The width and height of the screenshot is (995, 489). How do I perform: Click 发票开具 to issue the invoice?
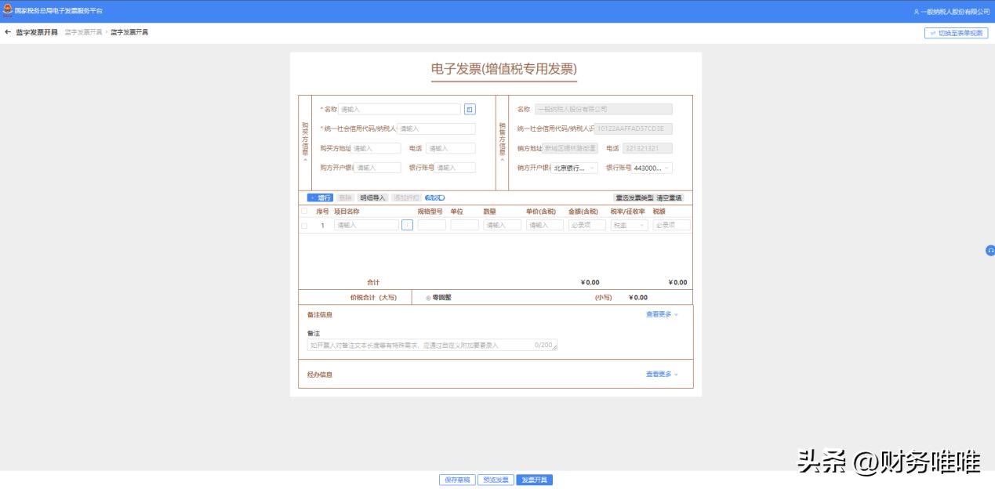[x=536, y=479]
